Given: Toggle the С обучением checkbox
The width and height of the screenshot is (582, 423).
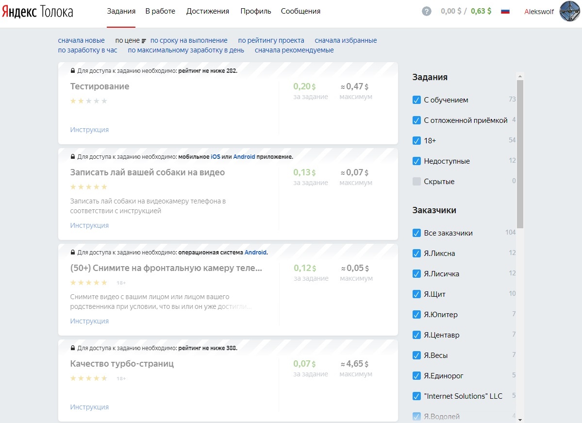Looking at the screenshot, I should 416,100.
